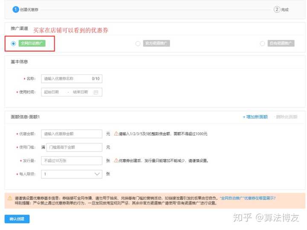
Task: Click the 优惠金额 amount input field
Action: click(72, 134)
